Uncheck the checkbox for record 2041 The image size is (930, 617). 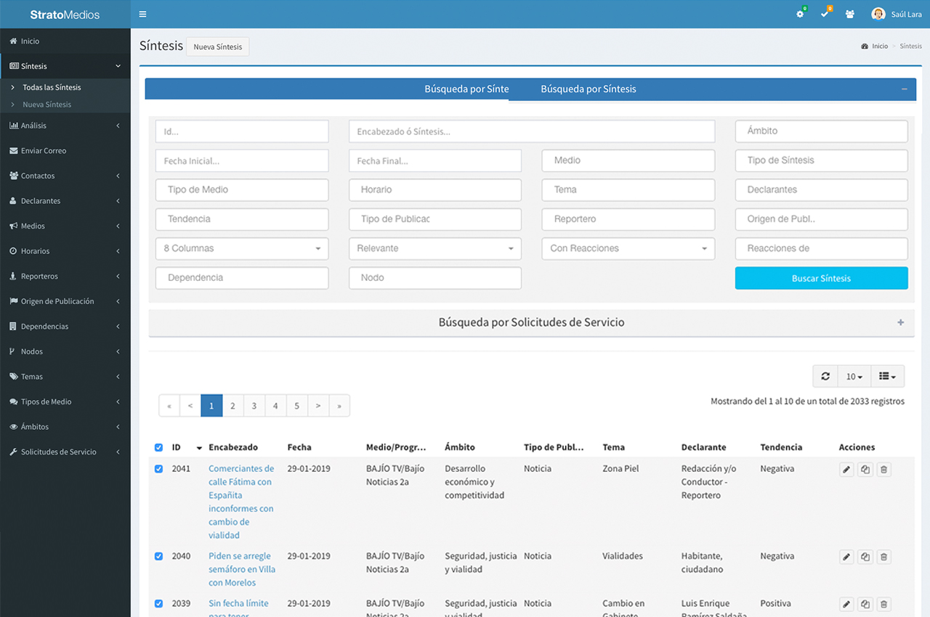[x=158, y=469]
